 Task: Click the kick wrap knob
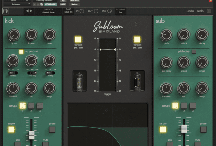(x=49, y=88)
